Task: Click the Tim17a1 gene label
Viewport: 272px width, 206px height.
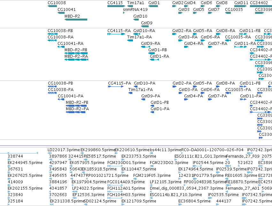Action: pyautogui.click(x=136, y=3)
